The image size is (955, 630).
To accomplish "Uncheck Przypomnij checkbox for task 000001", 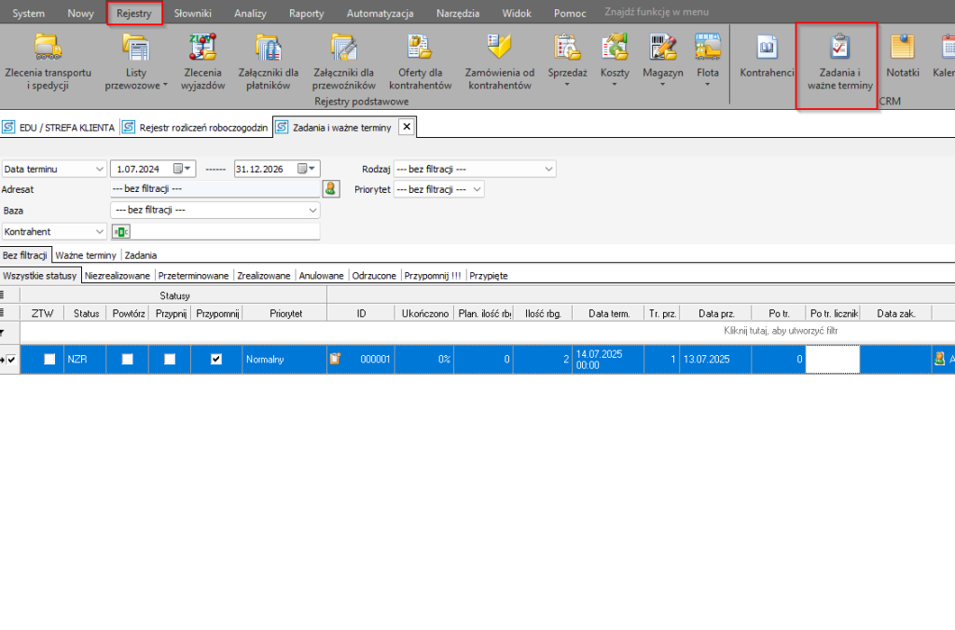I will 216,359.
